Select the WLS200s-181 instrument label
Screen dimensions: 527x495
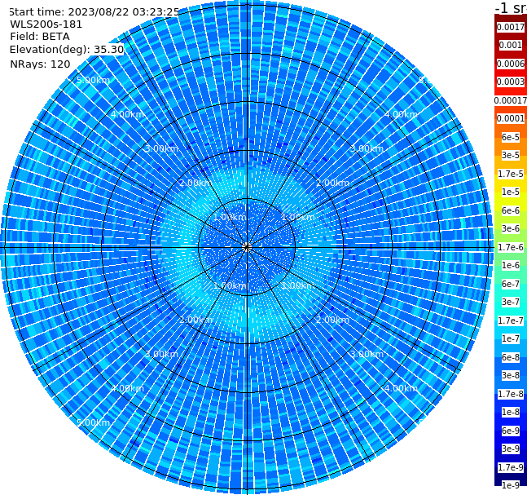pyautogui.click(x=46, y=24)
